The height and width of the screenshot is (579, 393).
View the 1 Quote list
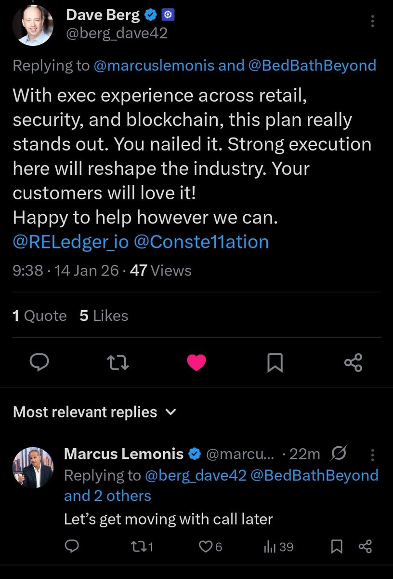click(x=39, y=316)
